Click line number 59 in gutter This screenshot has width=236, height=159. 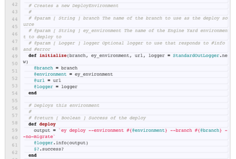pos(15,130)
